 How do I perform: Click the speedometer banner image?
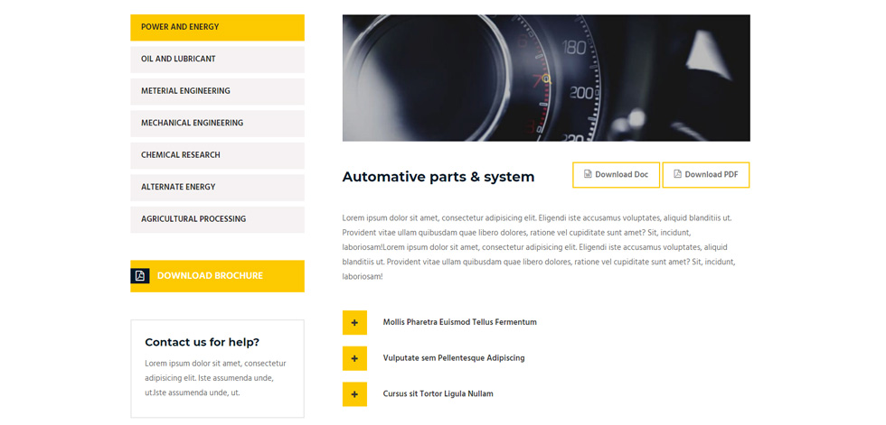click(x=546, y=78)
